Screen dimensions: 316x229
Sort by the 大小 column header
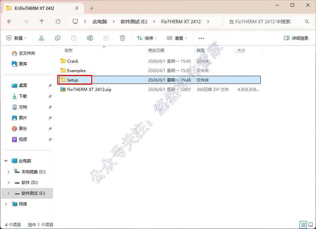click(241, 50)
